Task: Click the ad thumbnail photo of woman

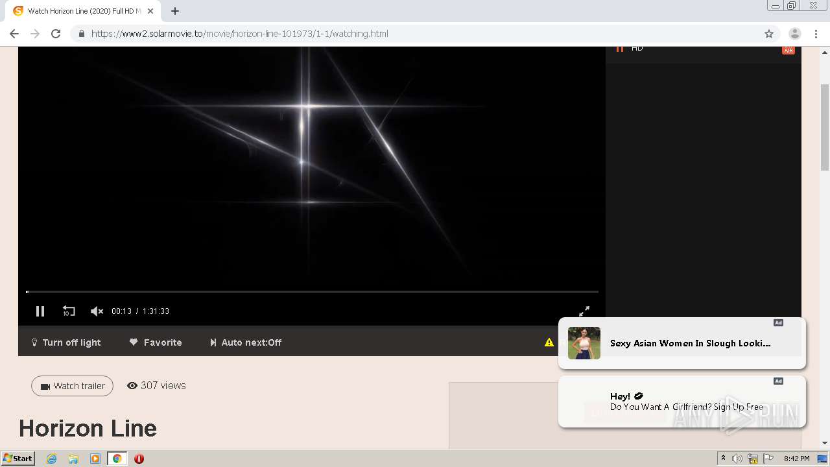Action: tap(584, 343)
